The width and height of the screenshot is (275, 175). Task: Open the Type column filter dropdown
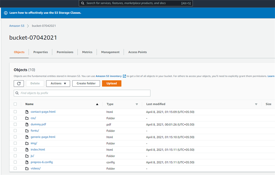point(137,104)
